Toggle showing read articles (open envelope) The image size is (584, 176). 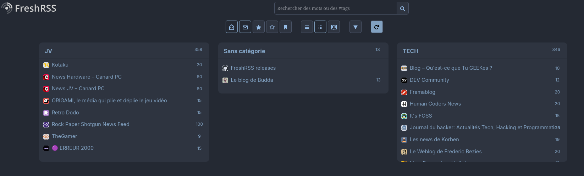[x=232, y=27]
